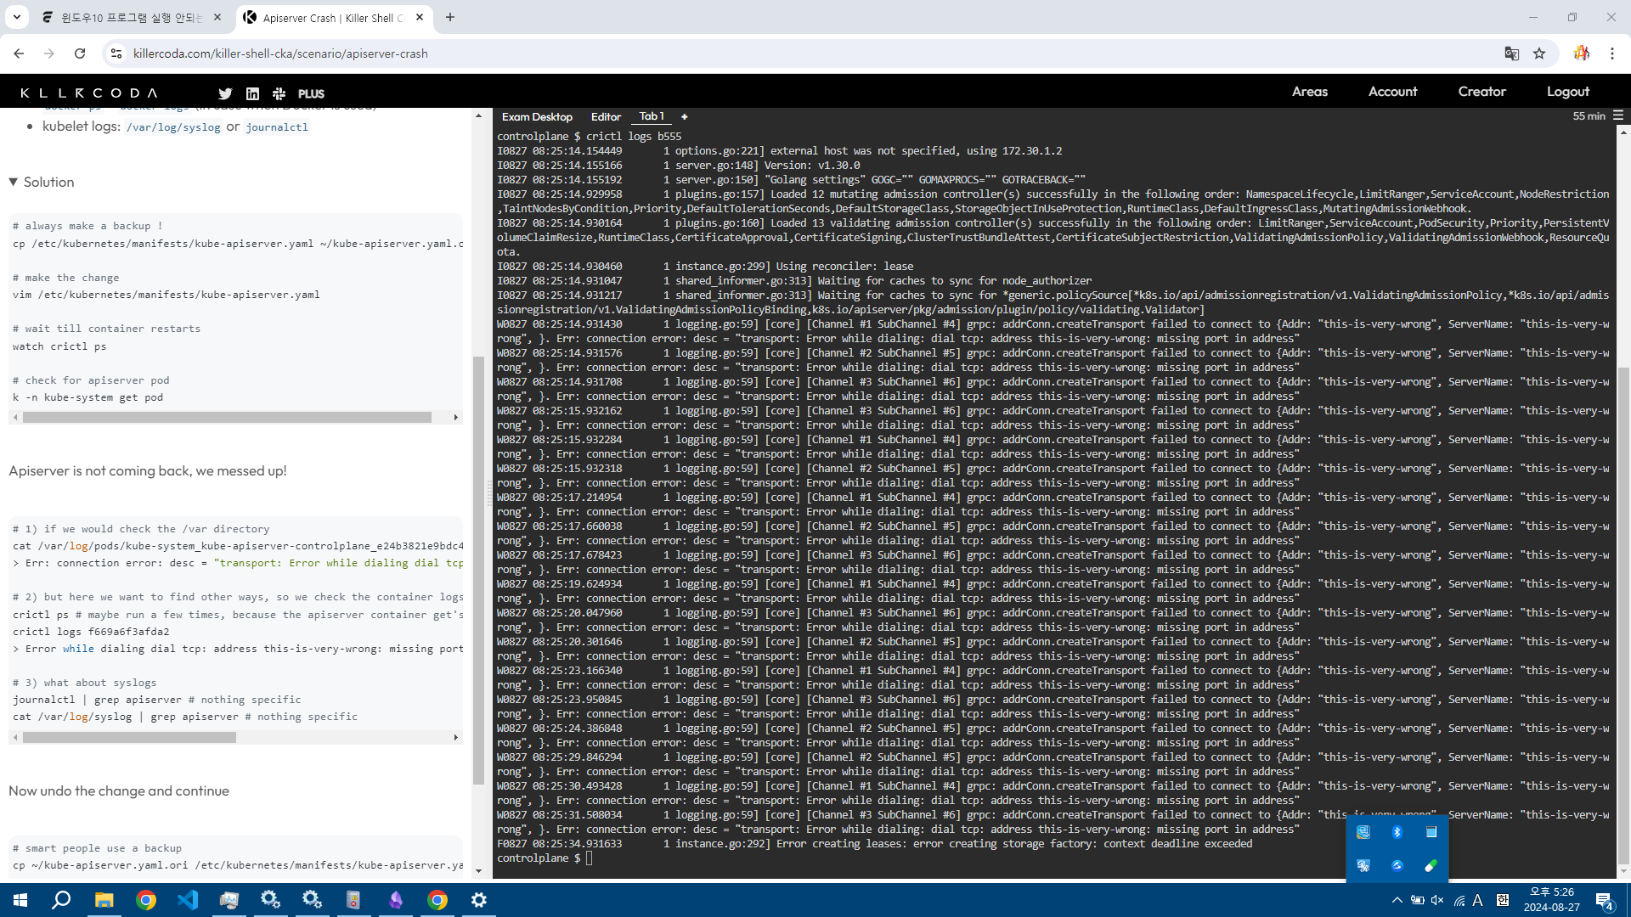Bookmark this page with star icon

[1539, 53]
